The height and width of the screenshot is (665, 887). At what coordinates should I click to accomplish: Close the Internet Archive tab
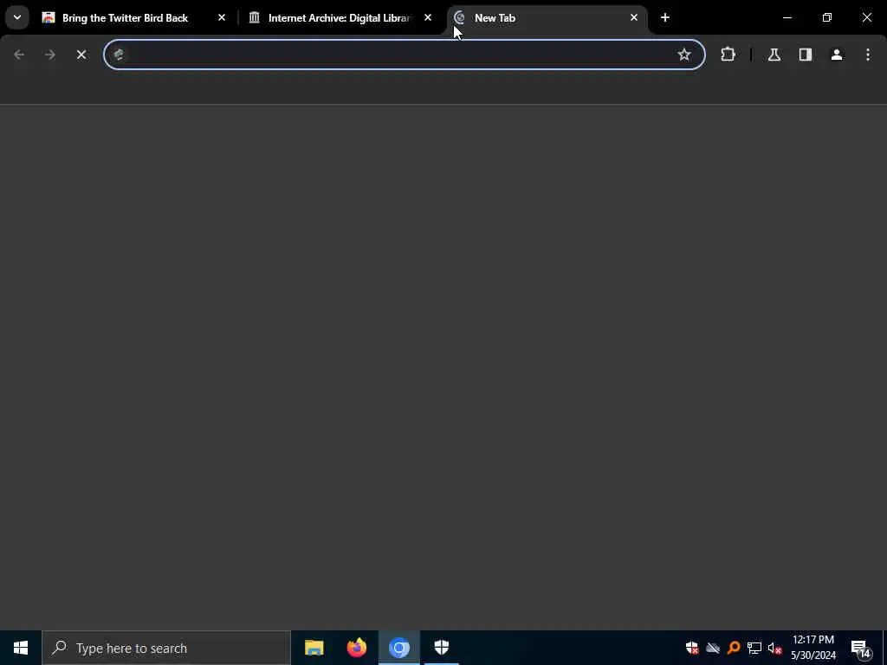tap(428, 18)
